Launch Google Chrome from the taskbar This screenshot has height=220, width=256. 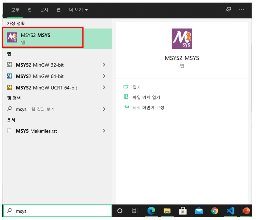pyautogui.click(x=215, y=211)
